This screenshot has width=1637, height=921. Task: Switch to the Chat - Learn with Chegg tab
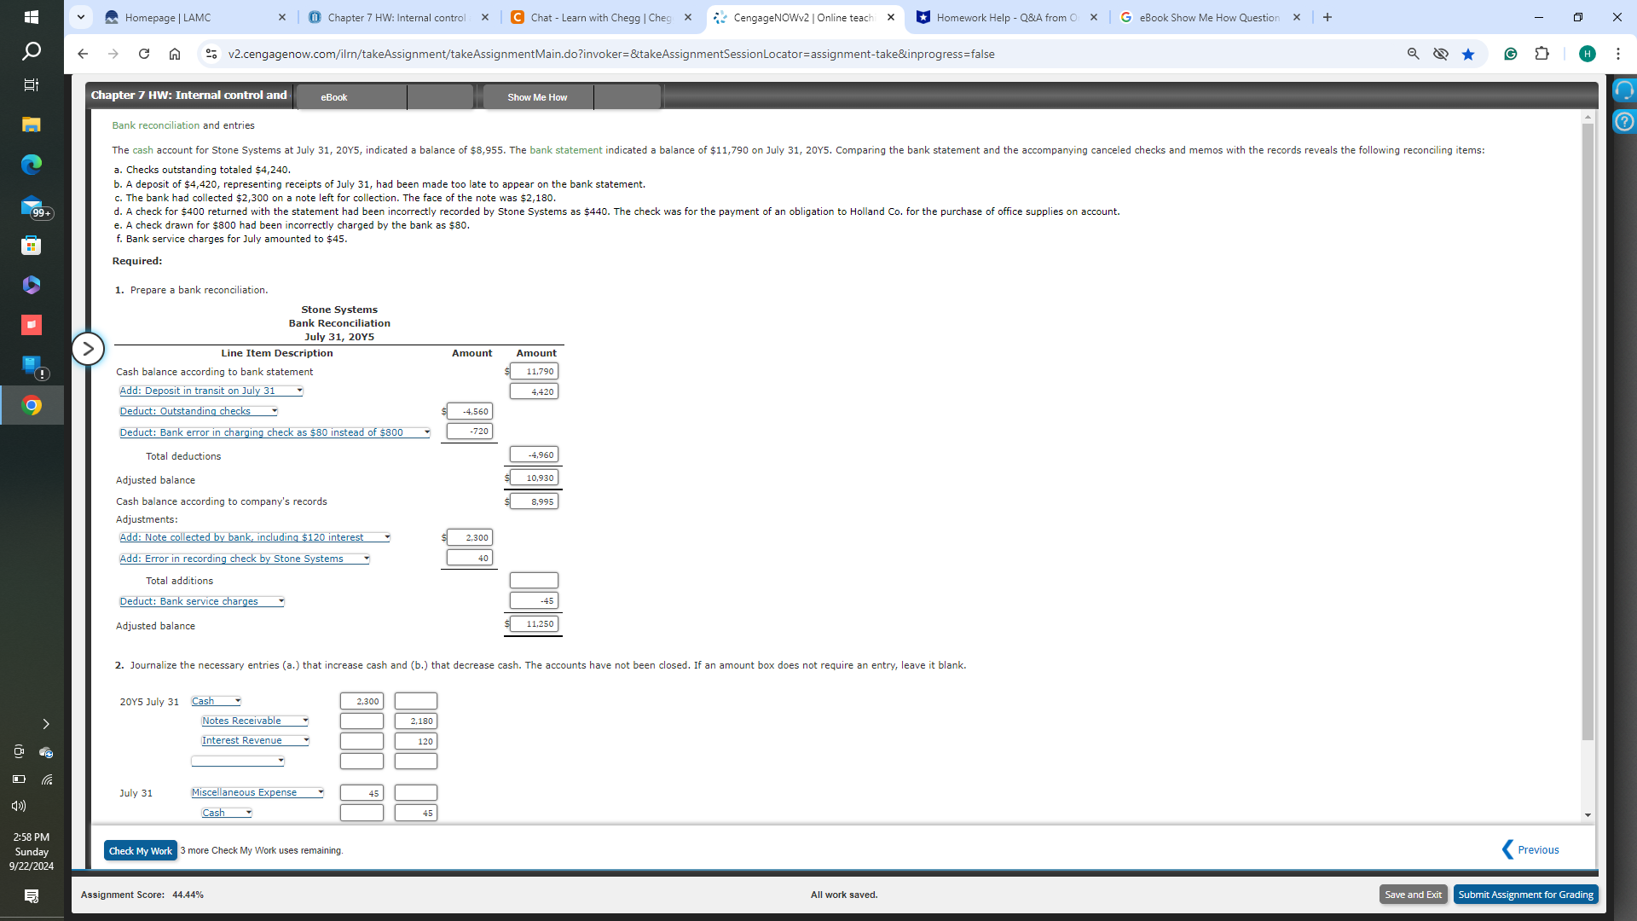[600, 17]
